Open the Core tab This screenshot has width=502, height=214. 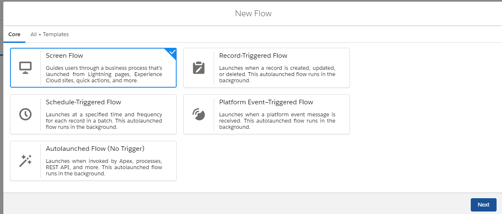14,34
